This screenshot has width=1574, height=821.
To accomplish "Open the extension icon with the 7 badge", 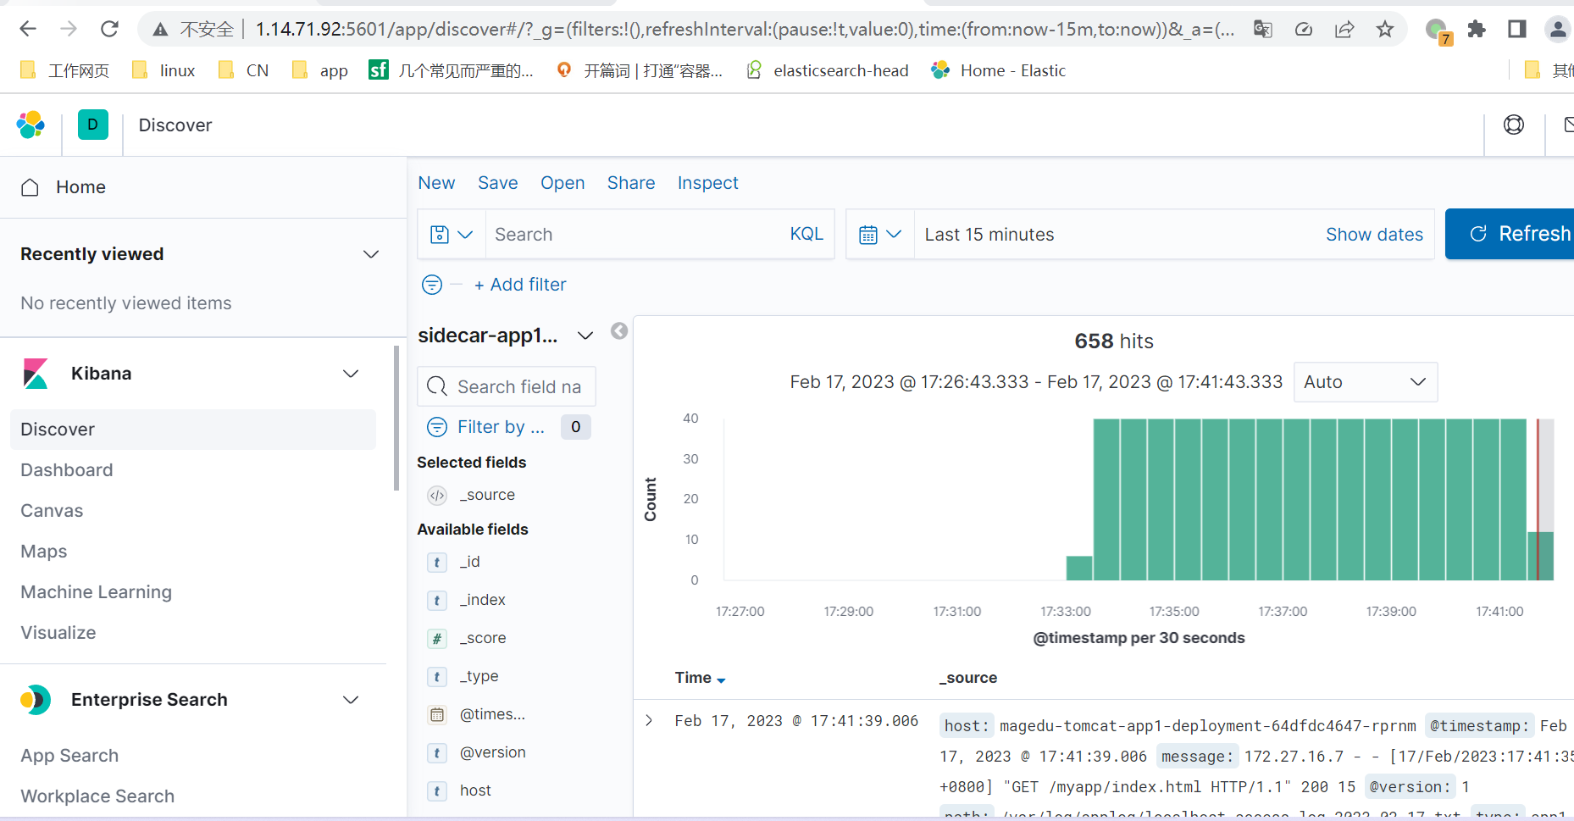I will click(1438, 31).
